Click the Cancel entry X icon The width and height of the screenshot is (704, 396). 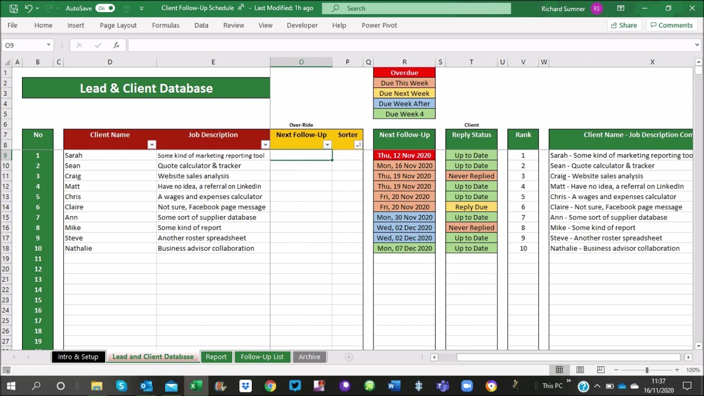(x=79, y=45)
